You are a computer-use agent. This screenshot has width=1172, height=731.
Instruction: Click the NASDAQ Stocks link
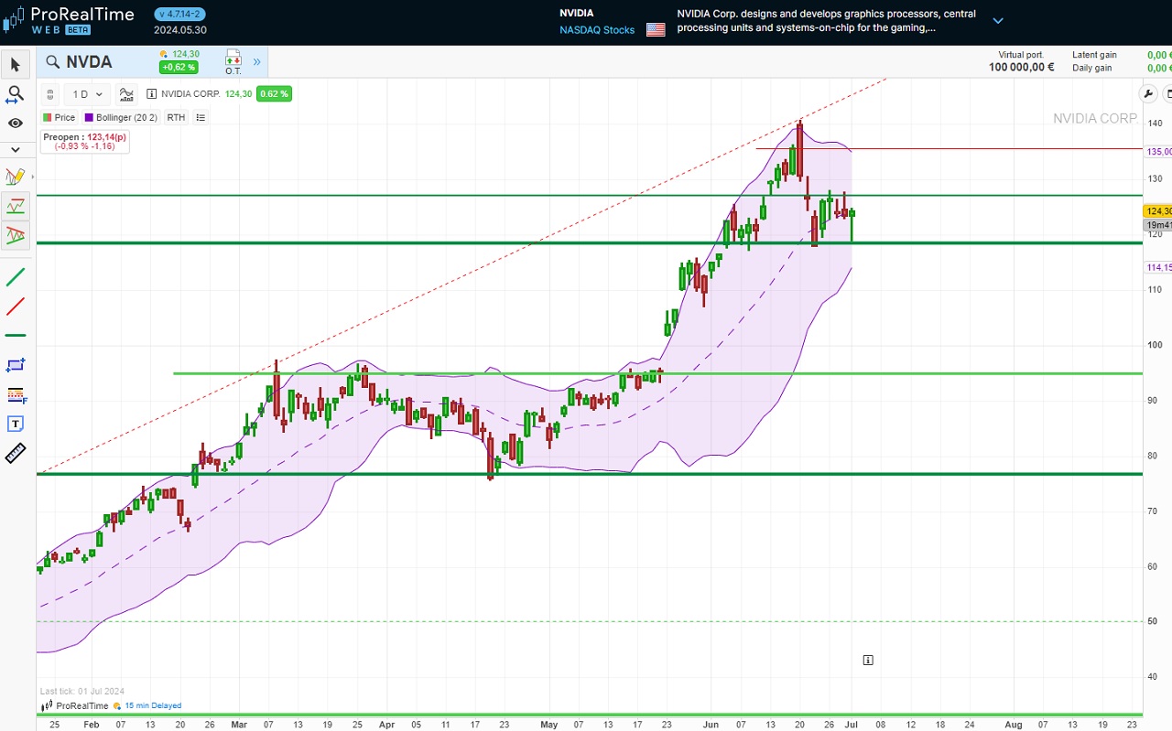pyautogui.click(x=597, y=30)
